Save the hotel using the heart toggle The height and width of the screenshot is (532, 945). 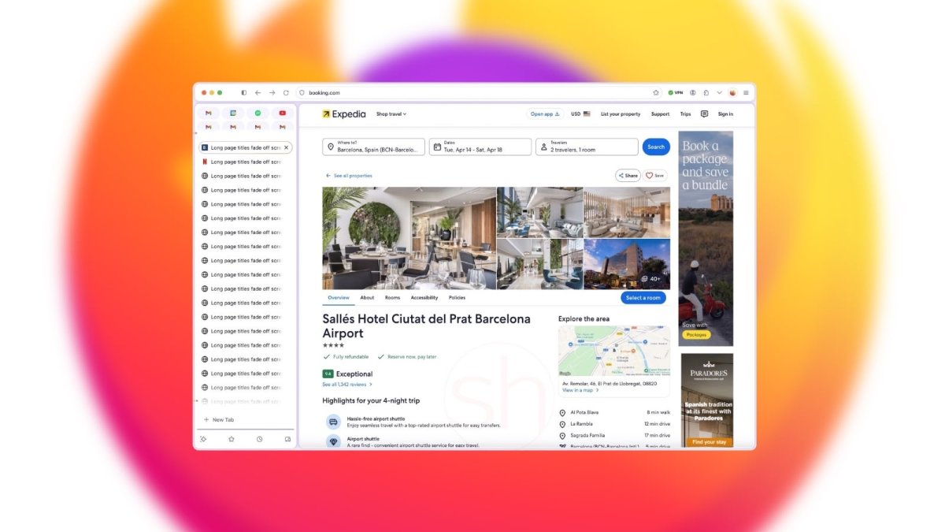(654, 175)
